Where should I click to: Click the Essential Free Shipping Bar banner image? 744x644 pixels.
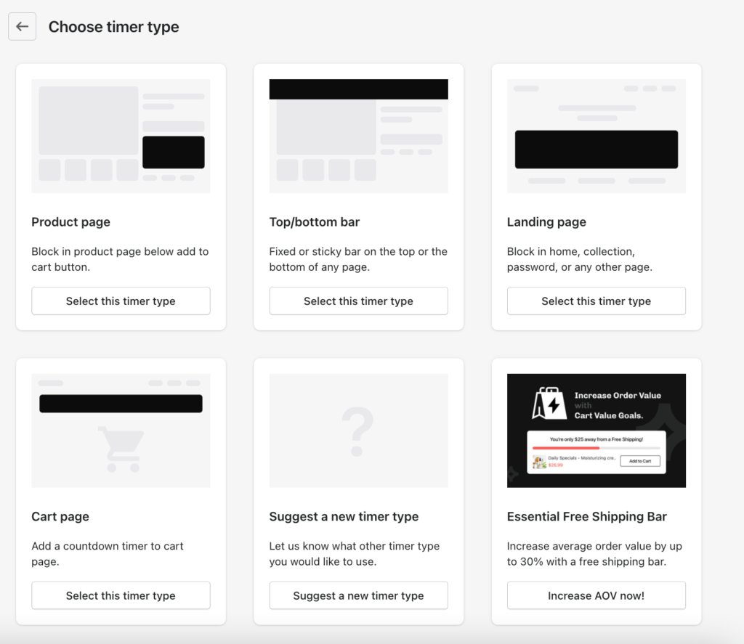596,430
